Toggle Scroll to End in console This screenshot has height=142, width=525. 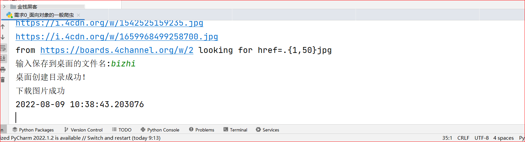(x=3, y=59)
